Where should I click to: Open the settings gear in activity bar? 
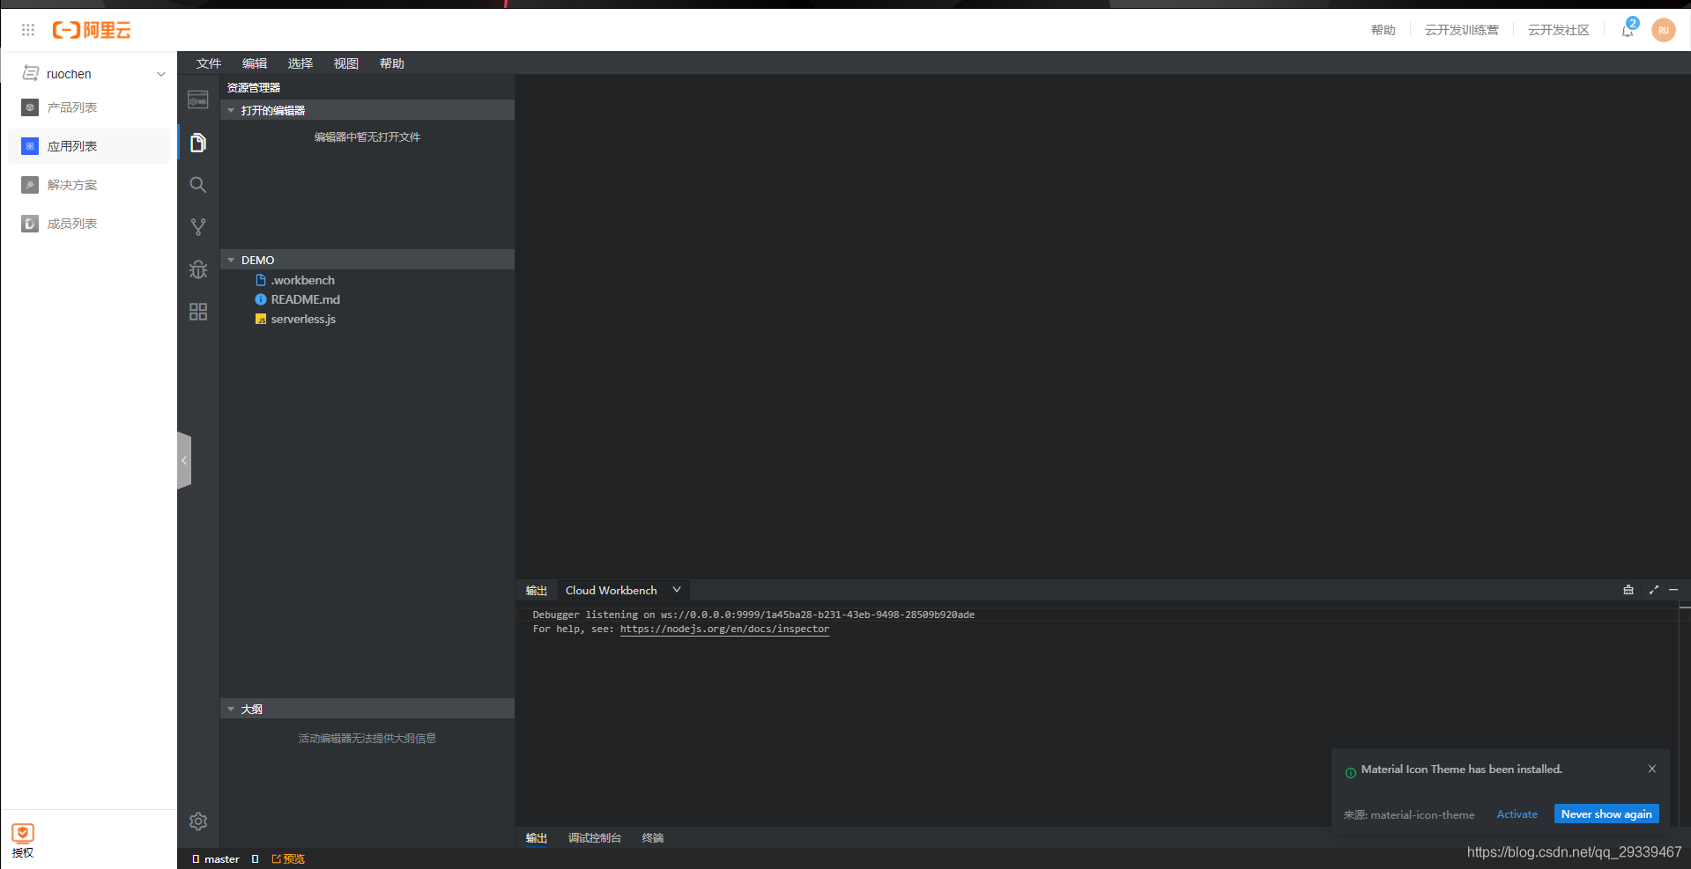[x=198, y=821]
